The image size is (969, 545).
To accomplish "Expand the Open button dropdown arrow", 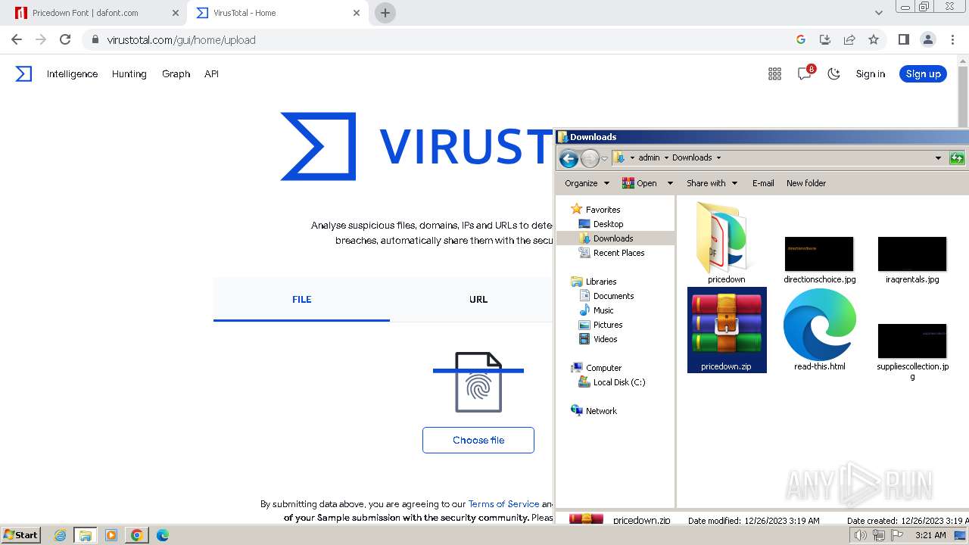I will pyautogui.click(x=669, y=183).
